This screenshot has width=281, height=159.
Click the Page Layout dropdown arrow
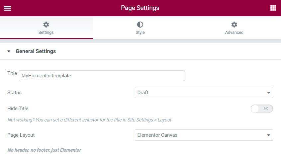(268, 135)
